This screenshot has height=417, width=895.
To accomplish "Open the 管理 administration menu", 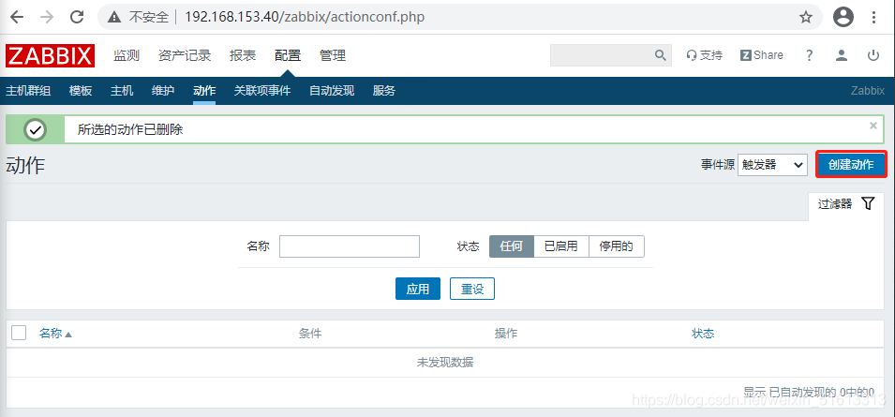I will click(333, 55).
